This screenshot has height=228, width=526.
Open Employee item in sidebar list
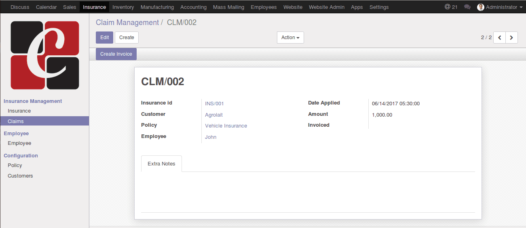tap(44, 143)
